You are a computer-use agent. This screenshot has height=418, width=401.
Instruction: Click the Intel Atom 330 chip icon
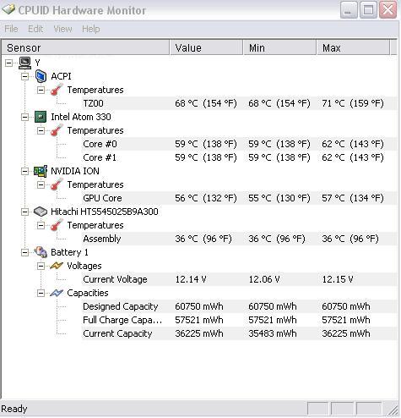[41, 117]
